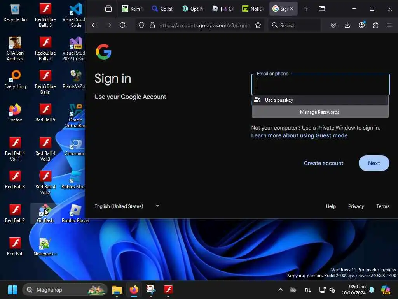The height and width of the screenshot is (299, 398).
Task: Open a new browser tab
Action: click(306, 9)
